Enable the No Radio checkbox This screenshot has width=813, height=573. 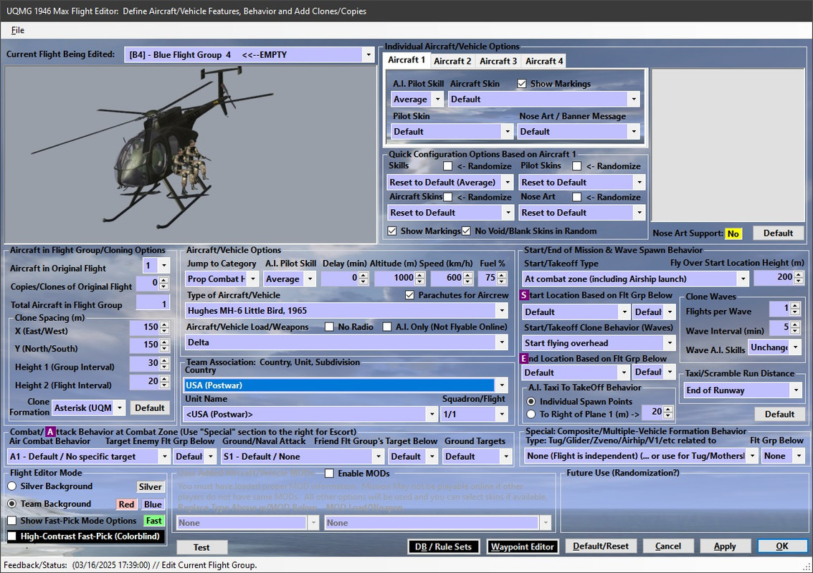[329, 327]
